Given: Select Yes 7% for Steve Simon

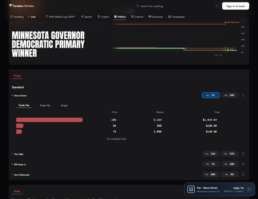Looking at the screenshot, I should [x=211, y=95].
